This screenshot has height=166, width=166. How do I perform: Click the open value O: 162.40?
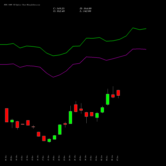(x=59, y=11)
